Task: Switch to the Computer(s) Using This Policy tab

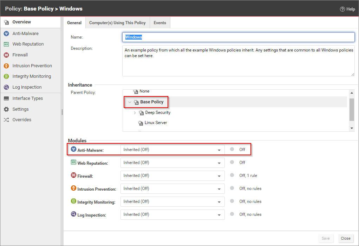Action: (117, 22)
